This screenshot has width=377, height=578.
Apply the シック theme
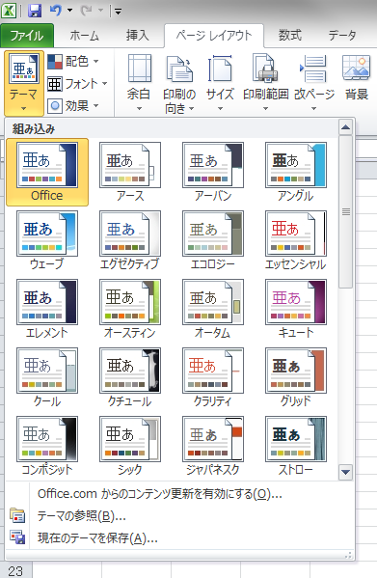coord(130,447)
